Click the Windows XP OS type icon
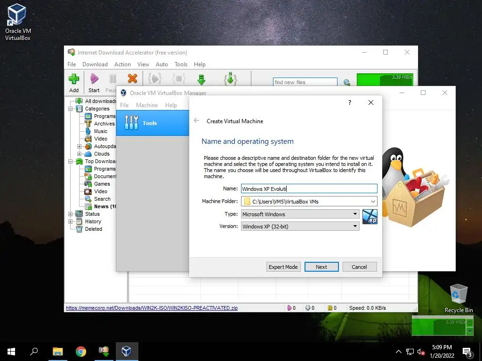 [370, 217]
